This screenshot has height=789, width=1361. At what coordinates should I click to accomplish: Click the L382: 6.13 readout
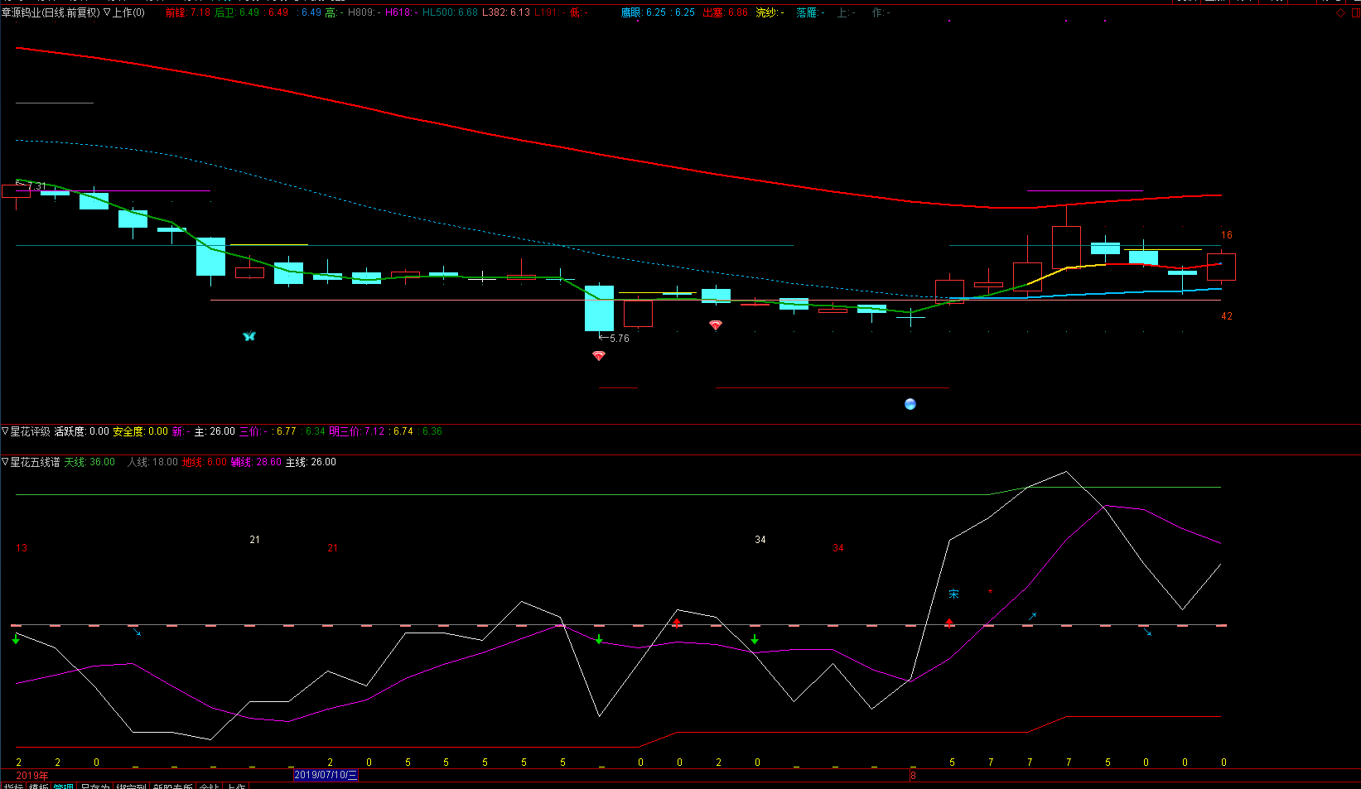506,12
